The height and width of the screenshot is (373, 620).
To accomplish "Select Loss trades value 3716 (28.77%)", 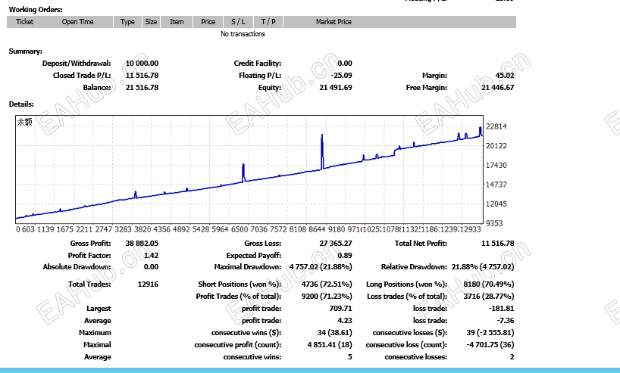I will click(489, 297).
